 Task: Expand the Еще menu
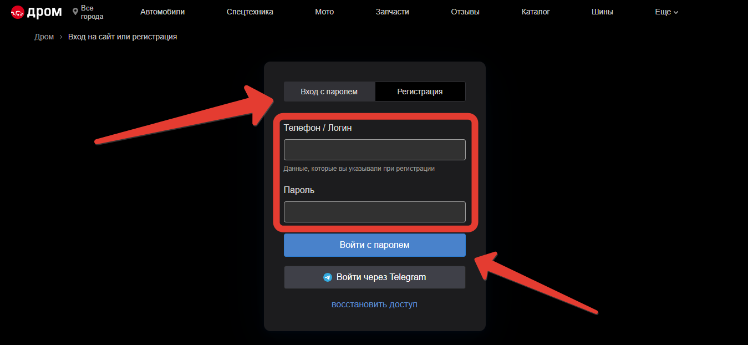(x=666, y=12)
